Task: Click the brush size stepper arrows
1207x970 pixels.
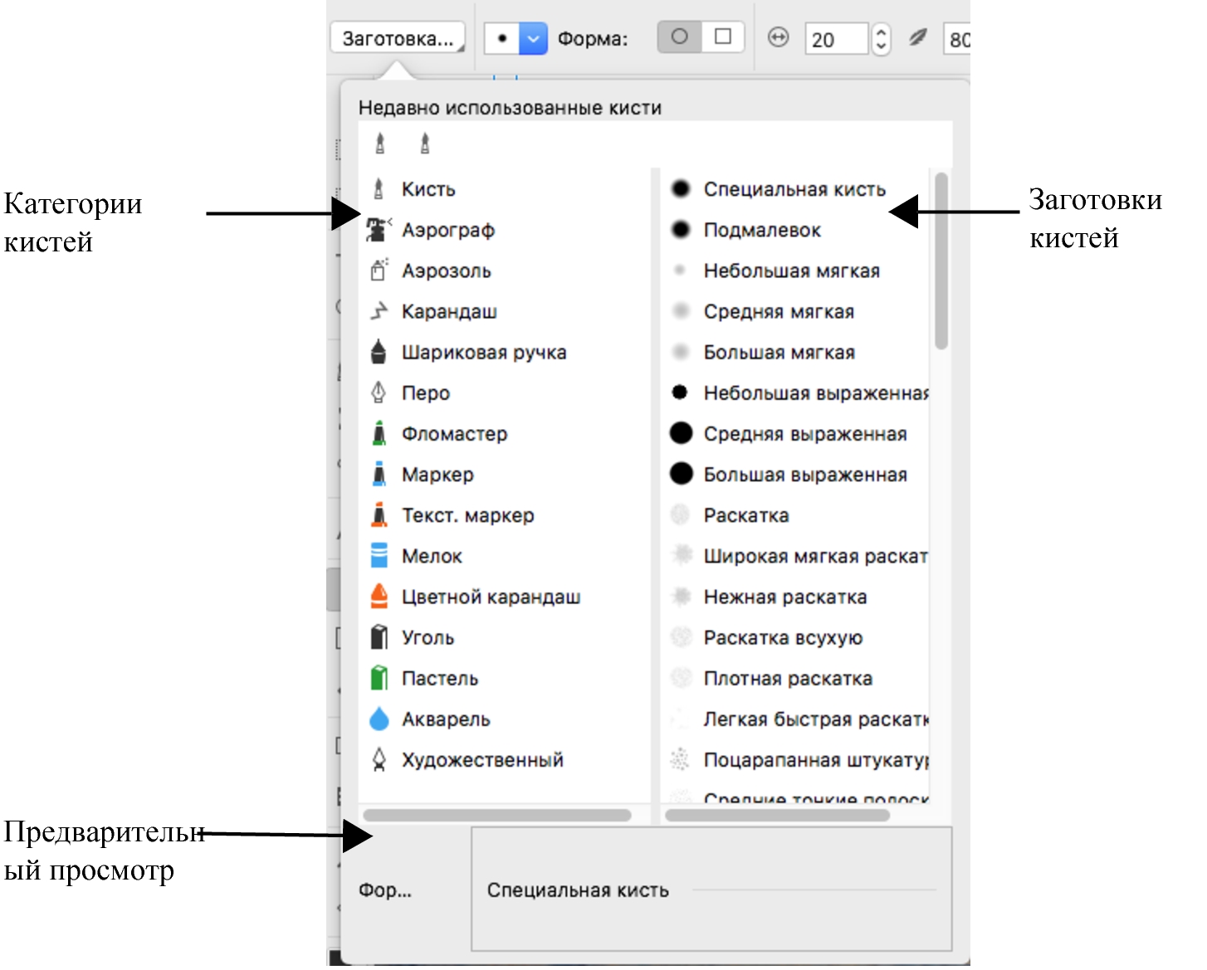Action: [881, 39]
